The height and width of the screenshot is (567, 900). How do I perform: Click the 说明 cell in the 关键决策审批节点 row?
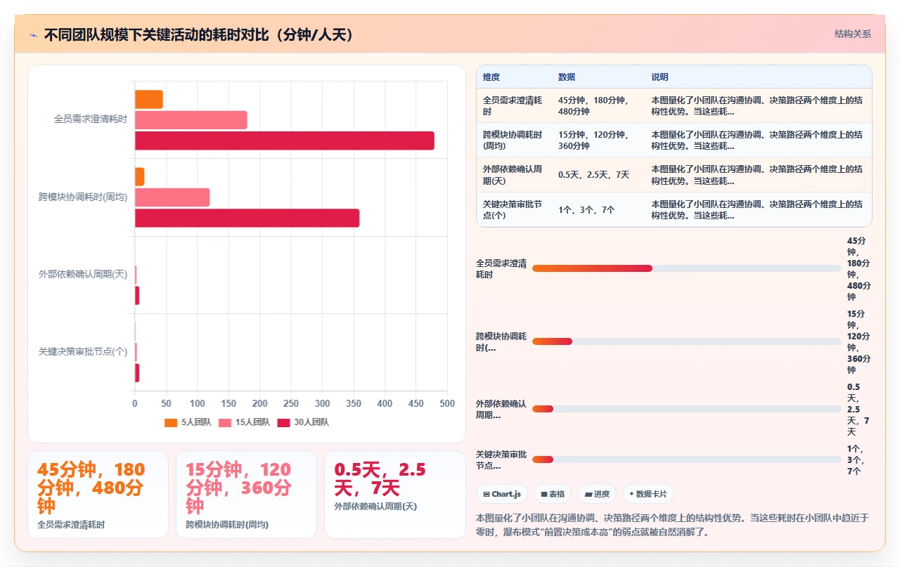pyautogui.click(x=757, y=209)
